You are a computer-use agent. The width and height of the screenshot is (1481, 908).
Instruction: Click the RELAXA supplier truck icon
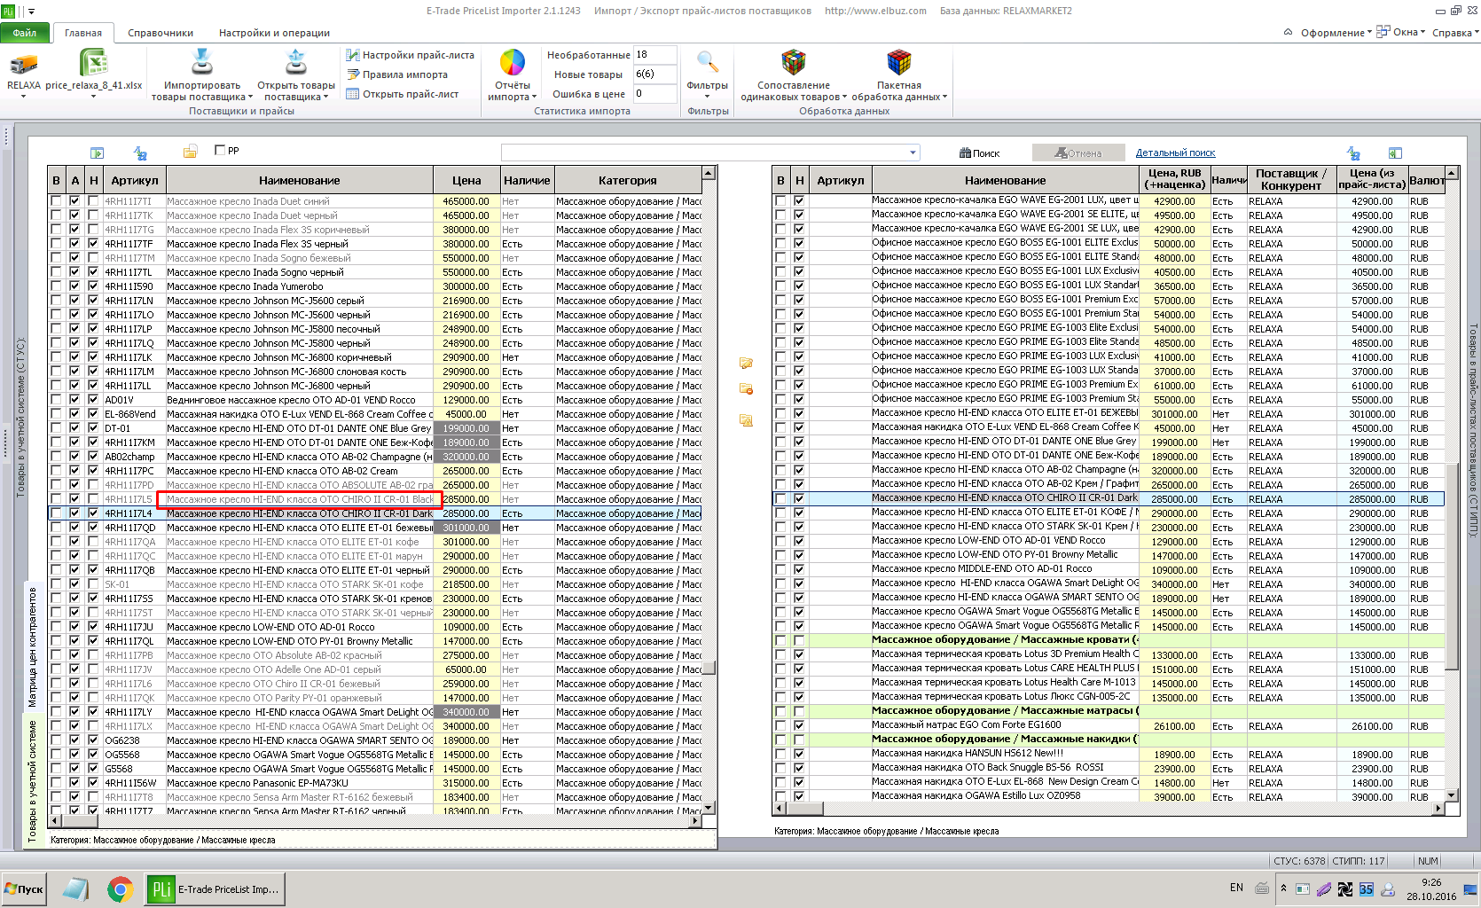[24, 64]
